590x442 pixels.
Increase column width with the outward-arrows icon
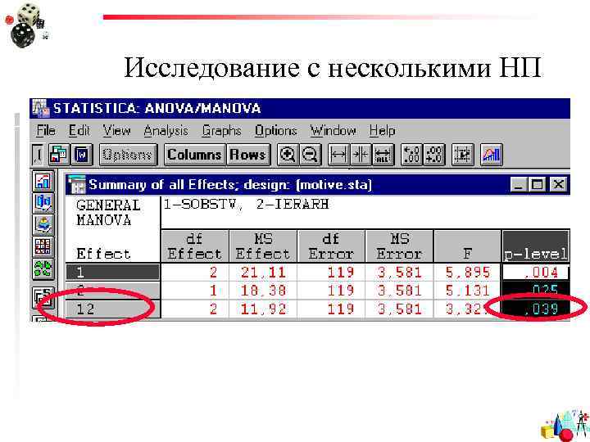(338, 155)
